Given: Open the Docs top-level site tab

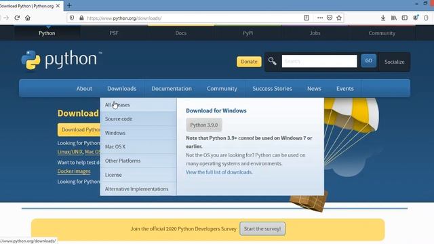Looking at the screenshot, I should pyautogui.click(x=181, y=33).
